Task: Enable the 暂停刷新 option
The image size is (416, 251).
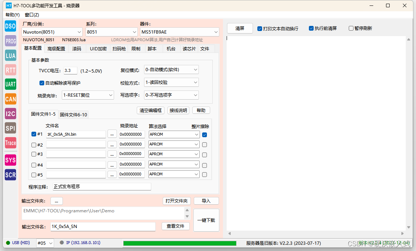Action: click(x=351, y=28)
